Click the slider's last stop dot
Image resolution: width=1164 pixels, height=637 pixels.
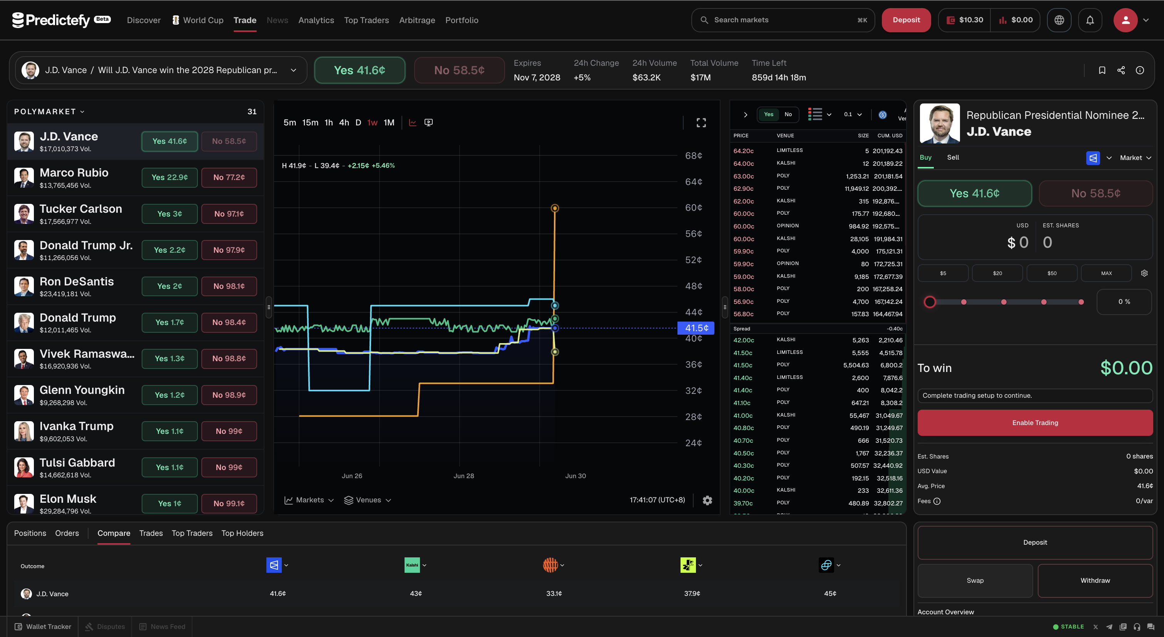pos(1081,302)
